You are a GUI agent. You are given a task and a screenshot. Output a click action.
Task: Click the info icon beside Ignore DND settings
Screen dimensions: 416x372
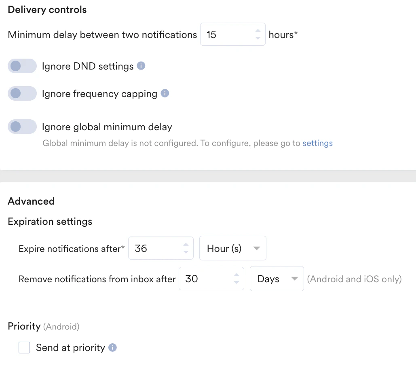(x=141, y=66)
